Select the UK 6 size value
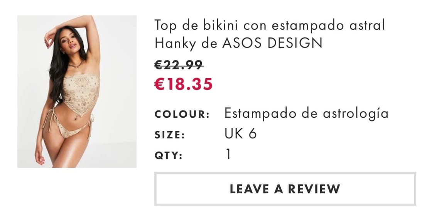The width and height of the screenshot is (434, 209). click(240, 134)
